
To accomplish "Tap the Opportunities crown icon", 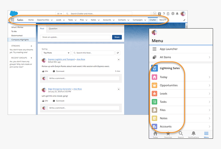I will click(154, 85).
